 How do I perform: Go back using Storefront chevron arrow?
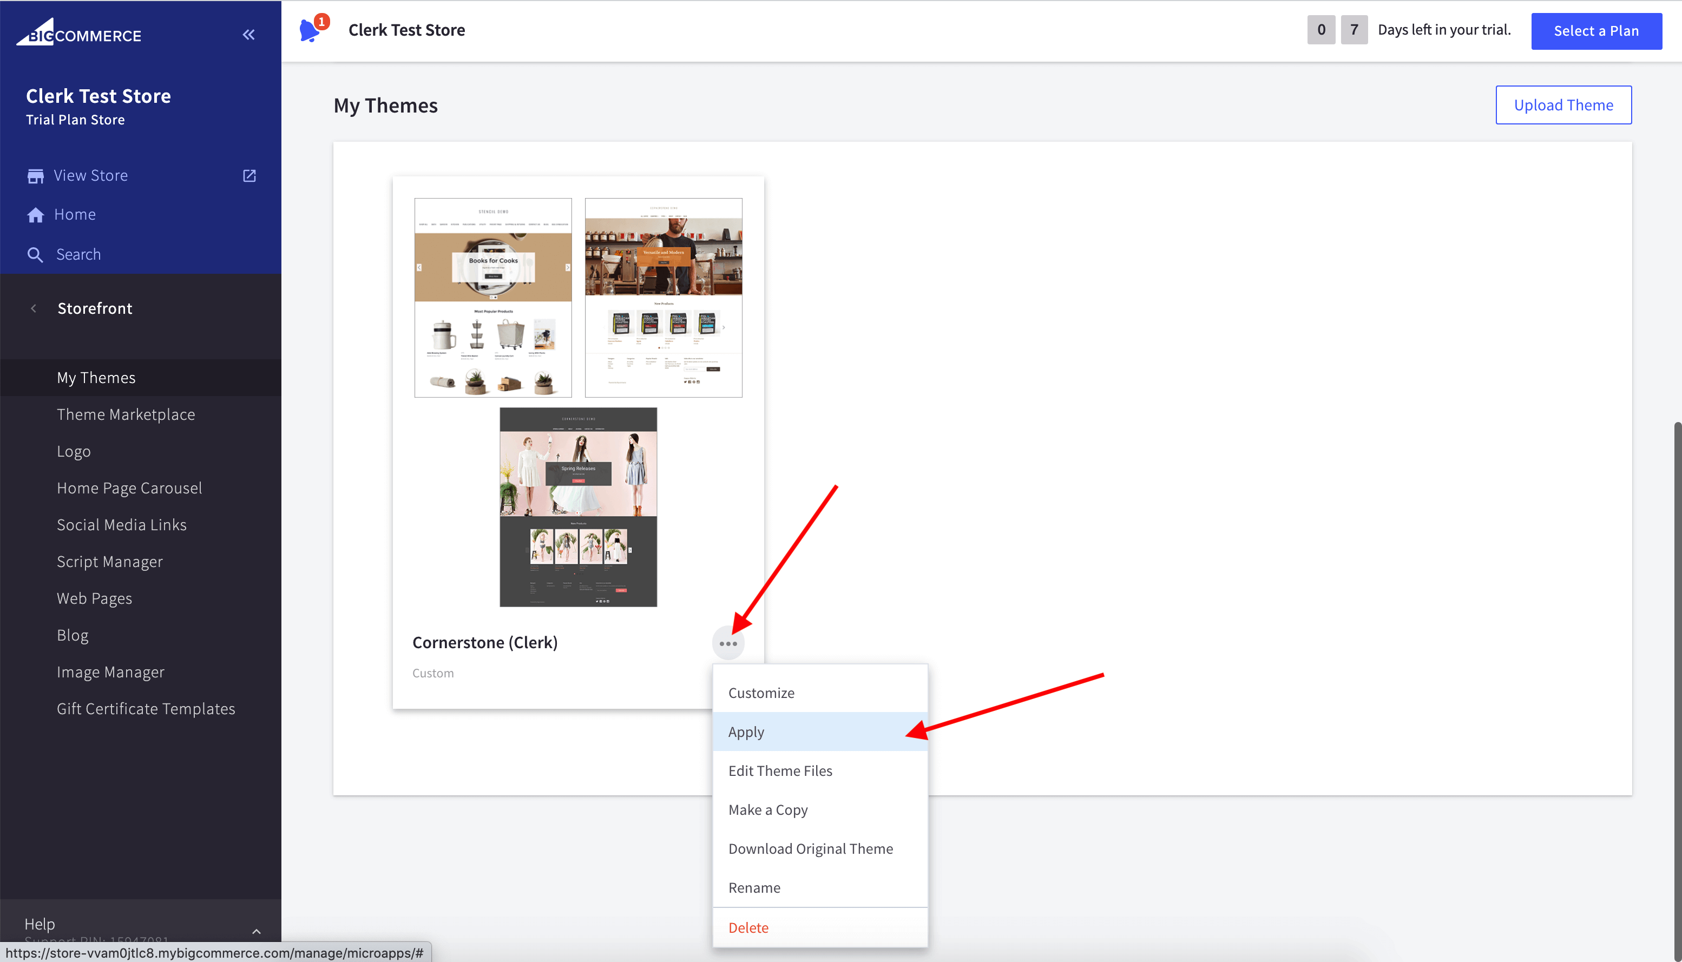tap(34, 308)
